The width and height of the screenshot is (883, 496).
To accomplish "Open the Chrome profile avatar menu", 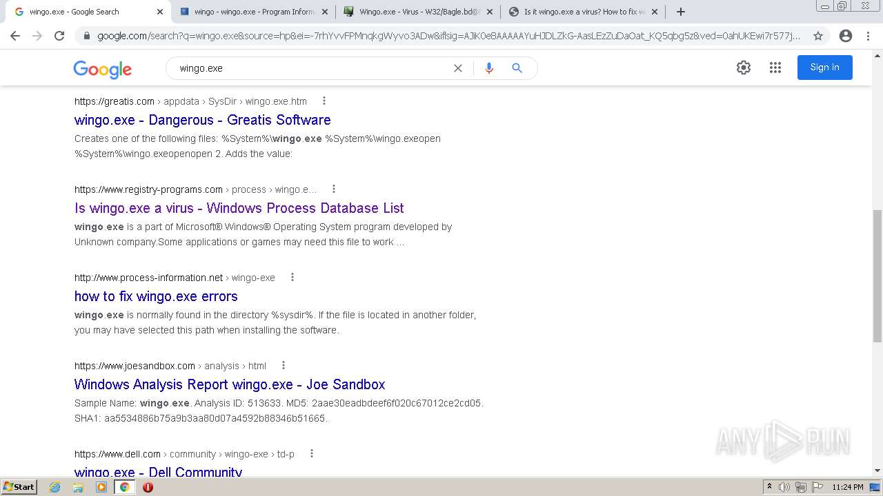I will coord(846,36).
